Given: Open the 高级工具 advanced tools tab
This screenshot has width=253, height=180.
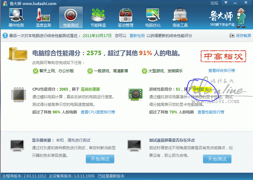Looking at the screenshot, I should pos(180,18).
